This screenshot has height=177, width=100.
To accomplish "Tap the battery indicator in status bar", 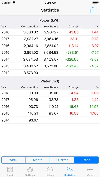I will click(96, 3).
